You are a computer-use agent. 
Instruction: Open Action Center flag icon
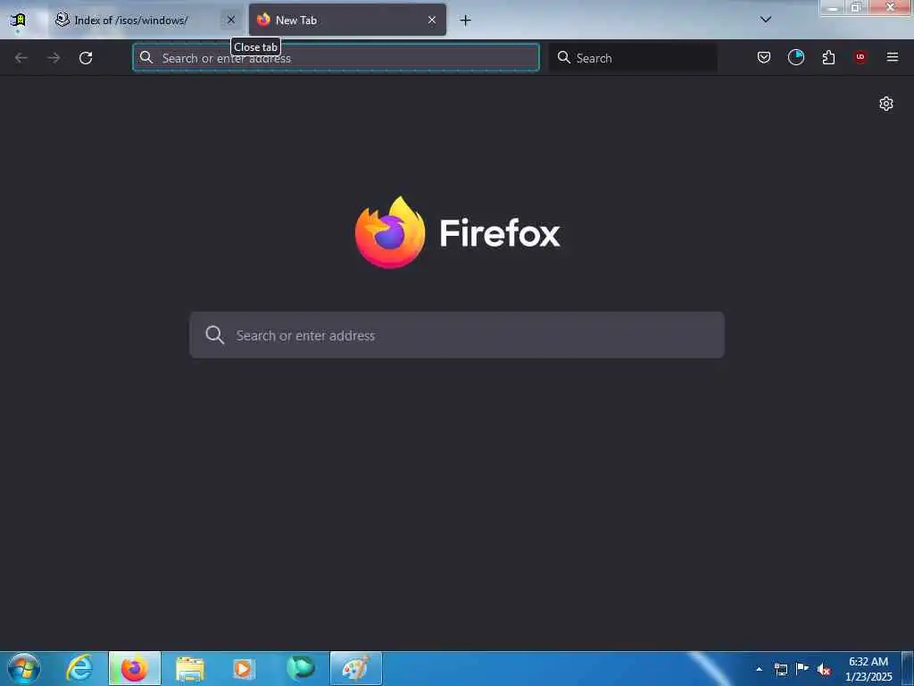[802, 668]
